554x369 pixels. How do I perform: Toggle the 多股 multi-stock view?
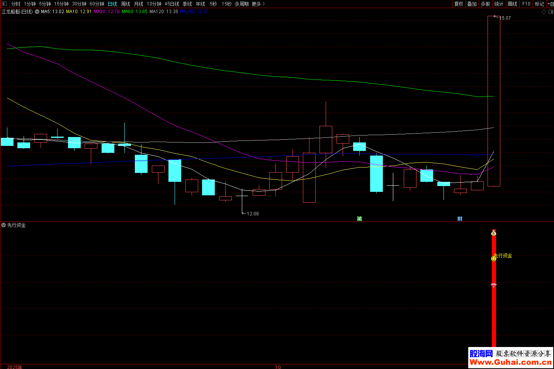tap(485, 4)
